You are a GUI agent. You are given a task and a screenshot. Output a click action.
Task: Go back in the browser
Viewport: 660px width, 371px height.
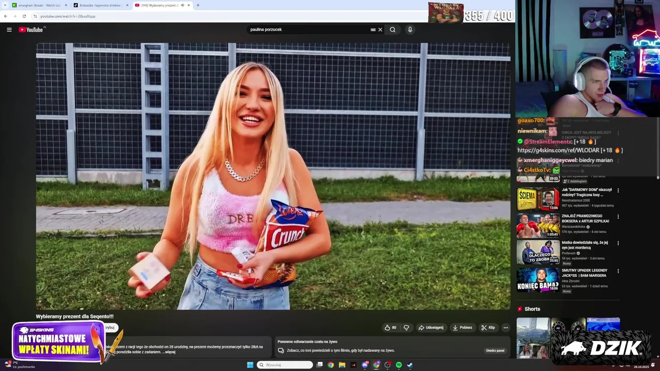(x=6, y=16)
